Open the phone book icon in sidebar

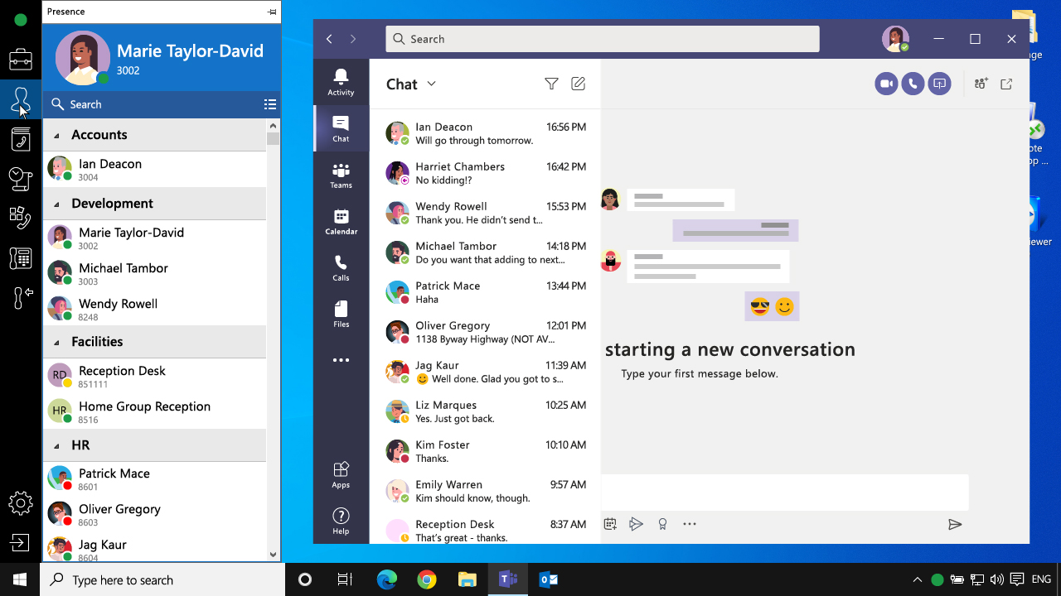[x=21, y=140]
